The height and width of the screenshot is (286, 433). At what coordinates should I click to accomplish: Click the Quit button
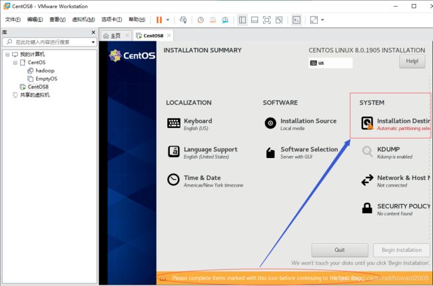(340, 250)
